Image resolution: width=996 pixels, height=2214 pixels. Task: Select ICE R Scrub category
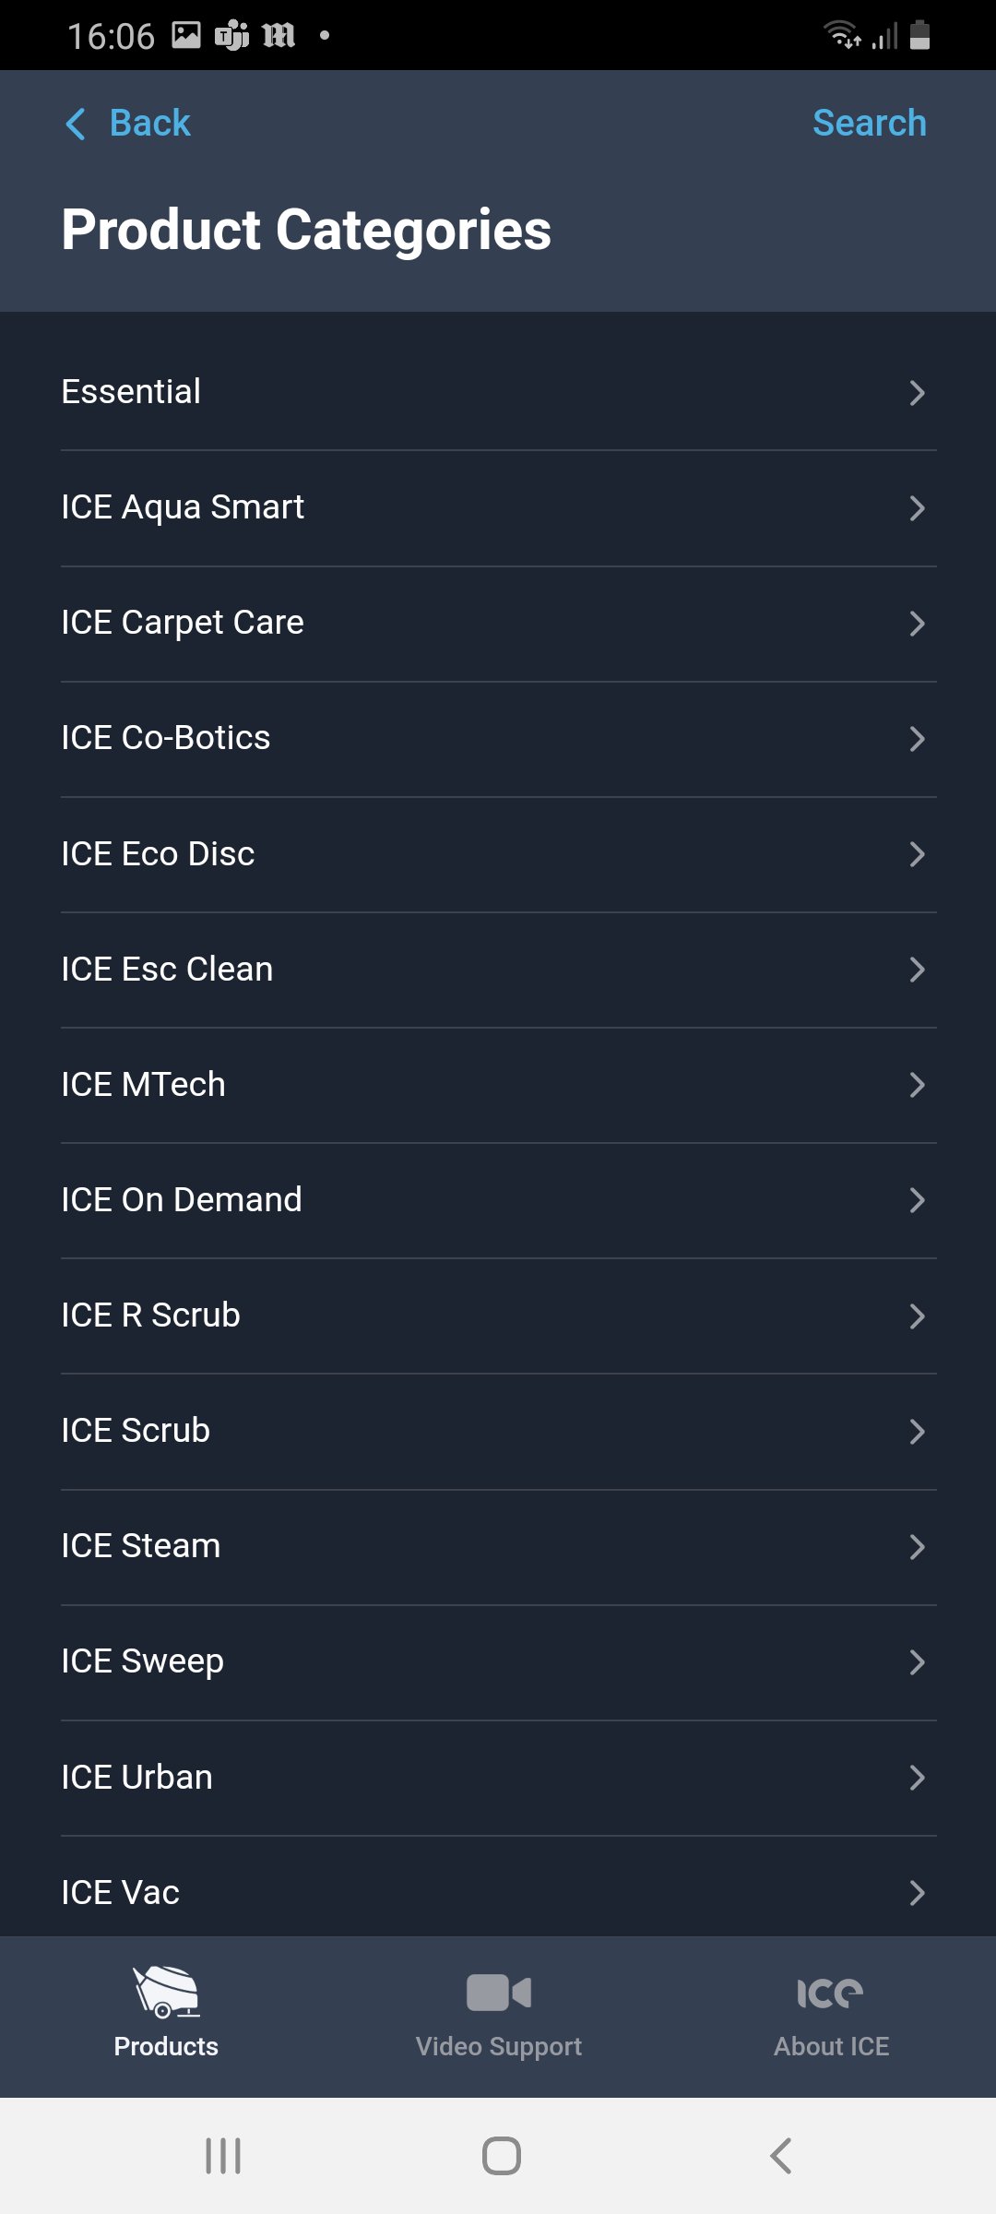(150, 1315)
